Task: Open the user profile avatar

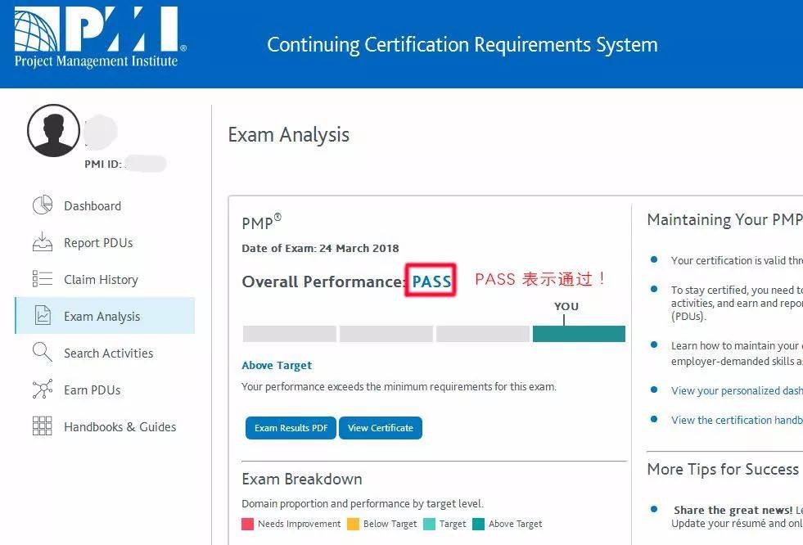Action: [53, 130]
